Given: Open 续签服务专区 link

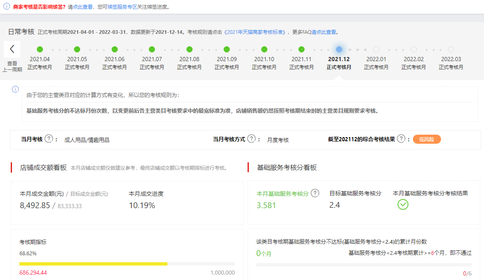Looking at the screenshot, I should pos(122,7).
